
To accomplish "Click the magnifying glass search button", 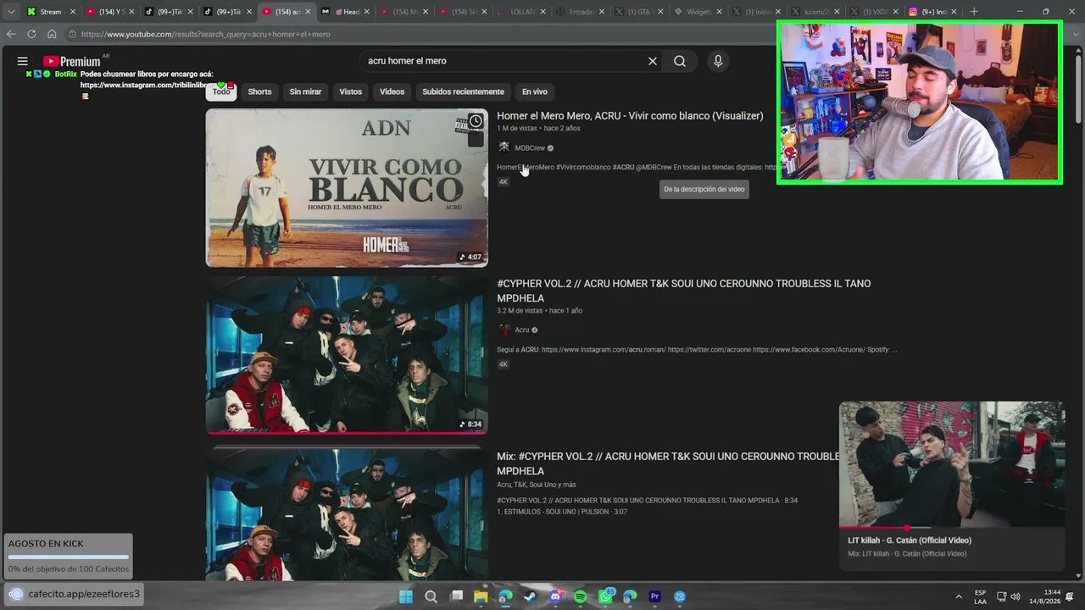I will 680,61.
